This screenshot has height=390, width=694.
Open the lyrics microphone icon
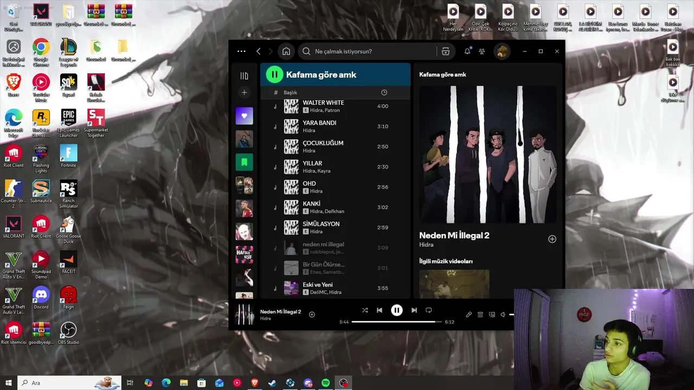point(469,314)
